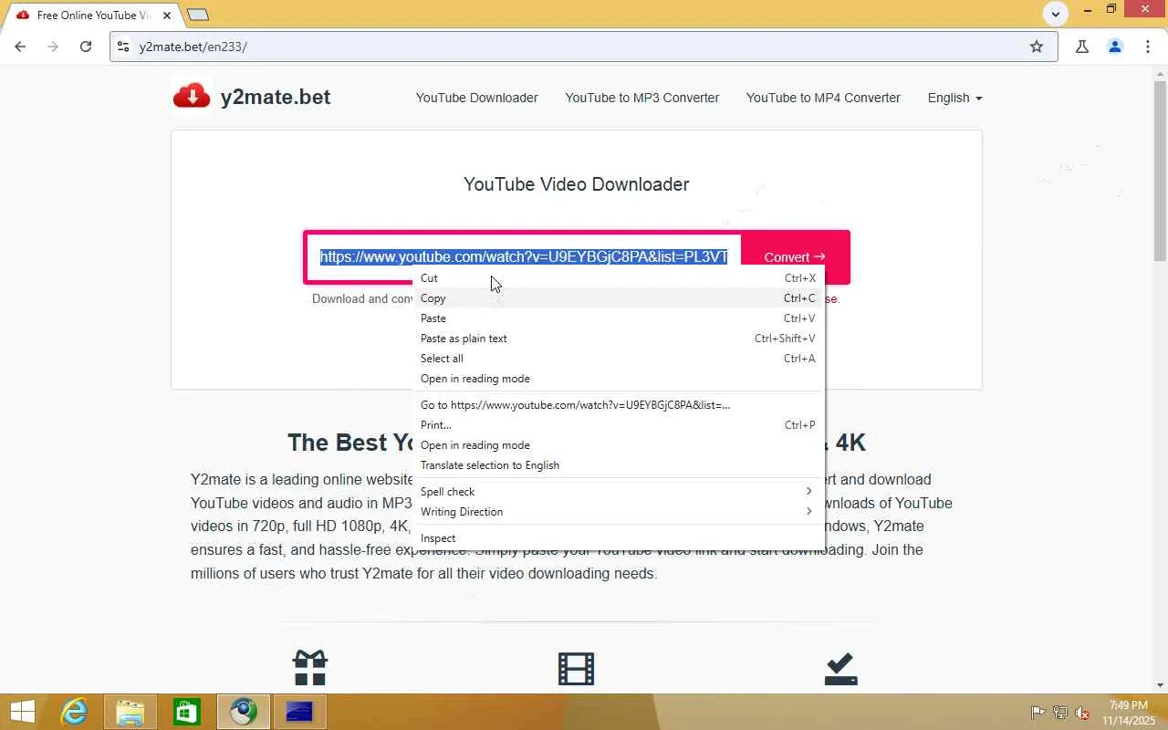The image size is (1168, 730).
Task: Click the page scrollbar down arrow
Action: 1160,685
